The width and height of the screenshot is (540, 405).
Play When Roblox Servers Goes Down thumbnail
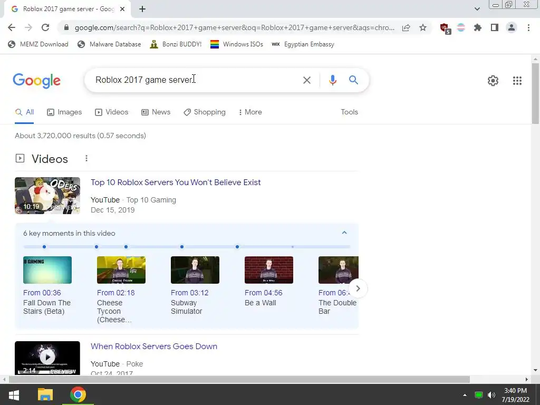[x=47, y=358]
